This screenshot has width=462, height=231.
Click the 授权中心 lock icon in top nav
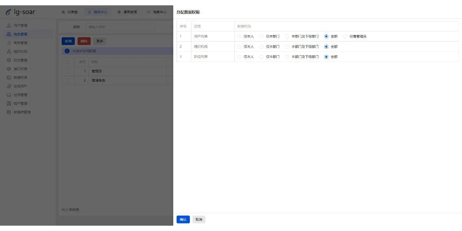click(x=90, y=12)
